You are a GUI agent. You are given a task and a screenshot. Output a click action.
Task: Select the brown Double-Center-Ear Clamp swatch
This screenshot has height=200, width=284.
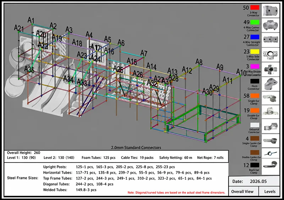pos(255,153)
